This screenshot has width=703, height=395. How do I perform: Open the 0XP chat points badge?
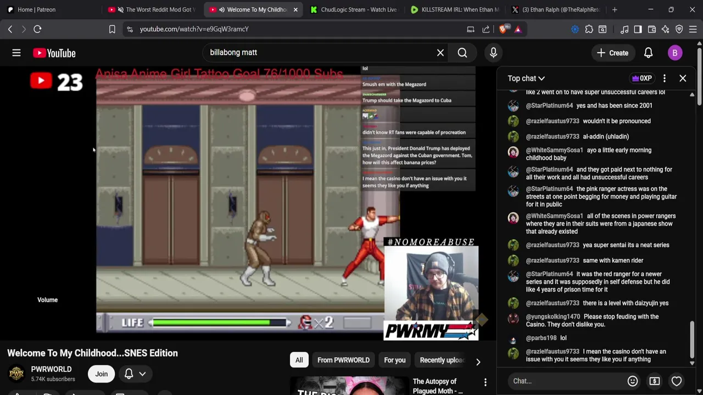click(x=642, y=78)
